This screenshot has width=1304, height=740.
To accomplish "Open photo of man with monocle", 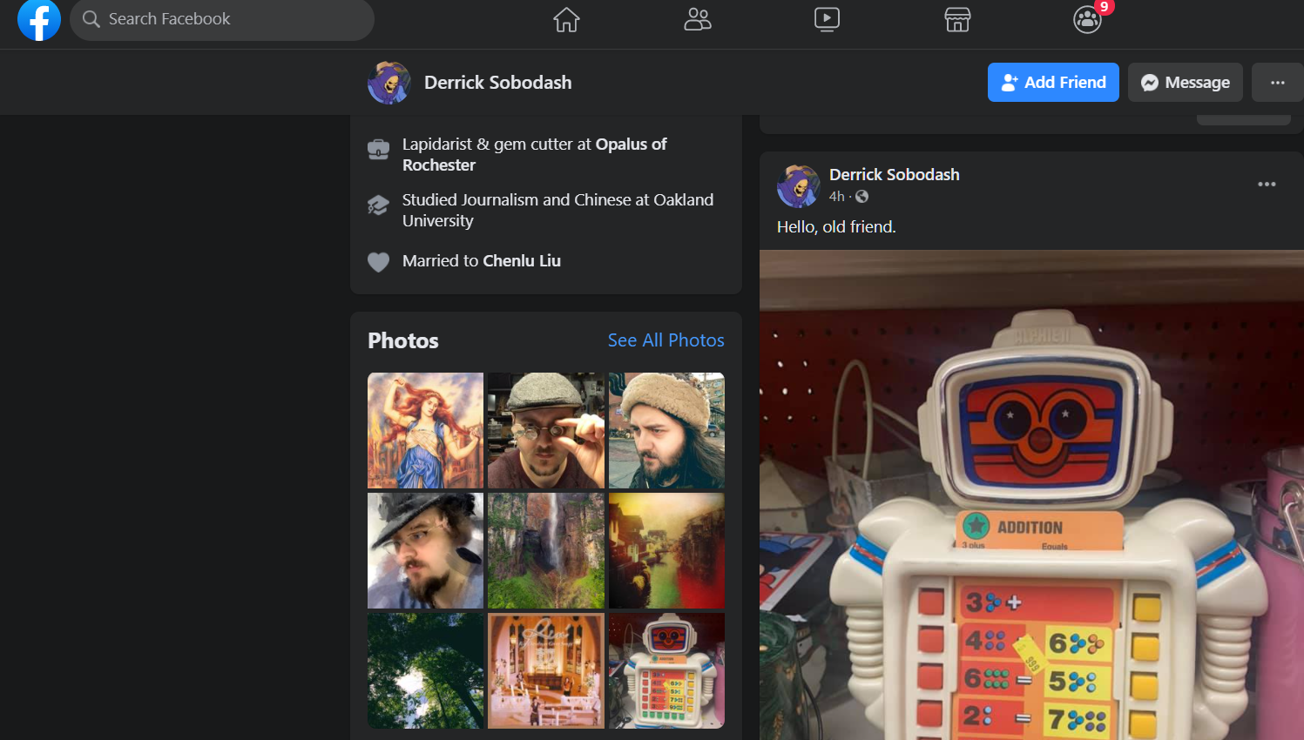I will 546,431.
